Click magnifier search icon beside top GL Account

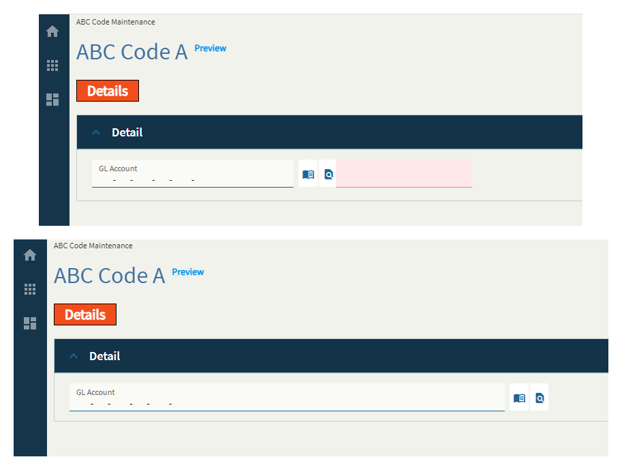pos(328,174)
